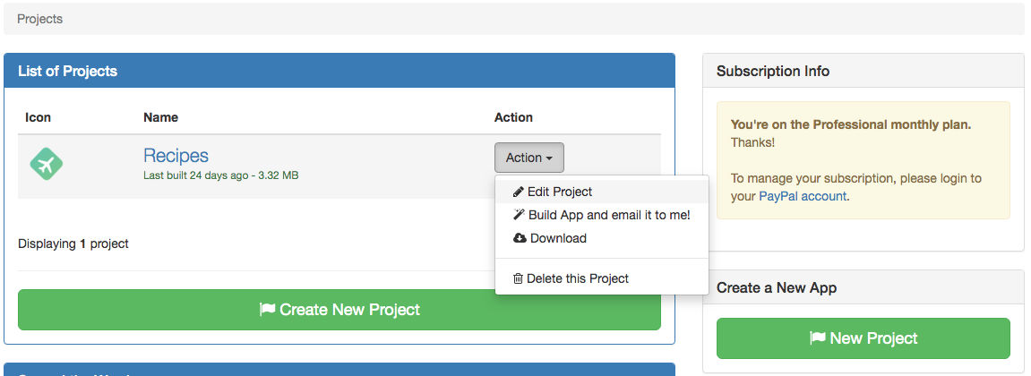Viewport: 1031px width, 376px height.
Task: Click the Projects breadcrumb at the top
Action: pos(40,19)
